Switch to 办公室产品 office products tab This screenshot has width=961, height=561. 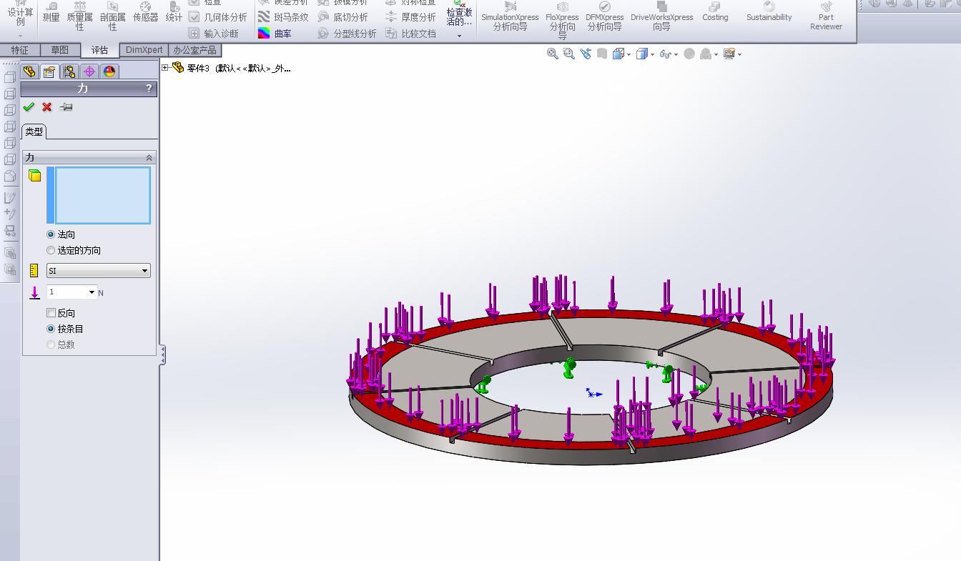[x=194, y=50]
